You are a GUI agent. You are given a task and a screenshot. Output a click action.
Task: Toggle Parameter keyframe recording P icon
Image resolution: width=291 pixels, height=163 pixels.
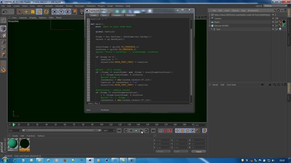193,131
